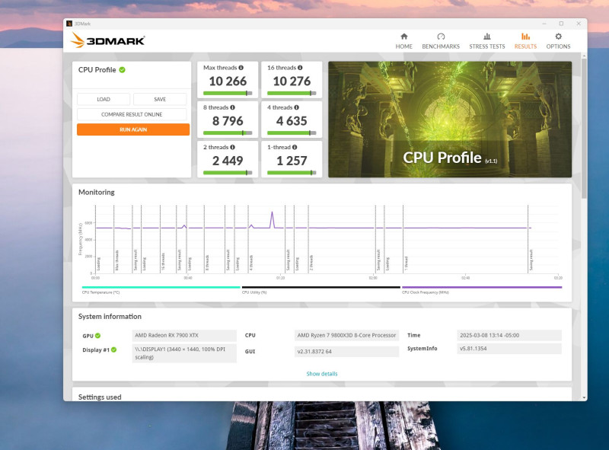Click the GUI version v2.31.8372 64
This screenshot has height=450, width=609.
tap(346, 351)
